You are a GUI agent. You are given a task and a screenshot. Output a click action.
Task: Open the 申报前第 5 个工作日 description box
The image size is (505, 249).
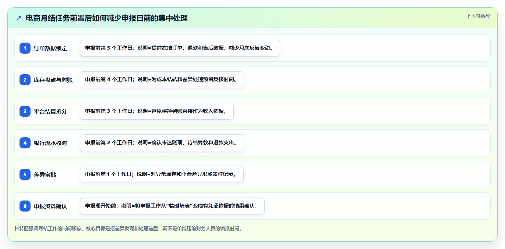click(180, 48)
